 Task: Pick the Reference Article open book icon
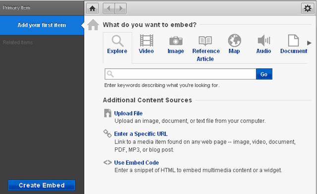coord(205,41)
